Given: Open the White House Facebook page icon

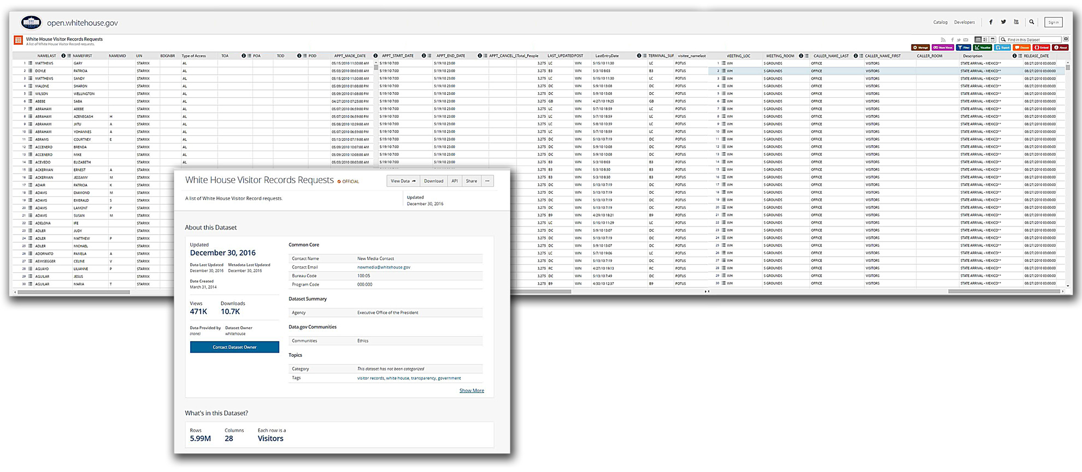Looking at the screenshot, I should pos(991,22).
